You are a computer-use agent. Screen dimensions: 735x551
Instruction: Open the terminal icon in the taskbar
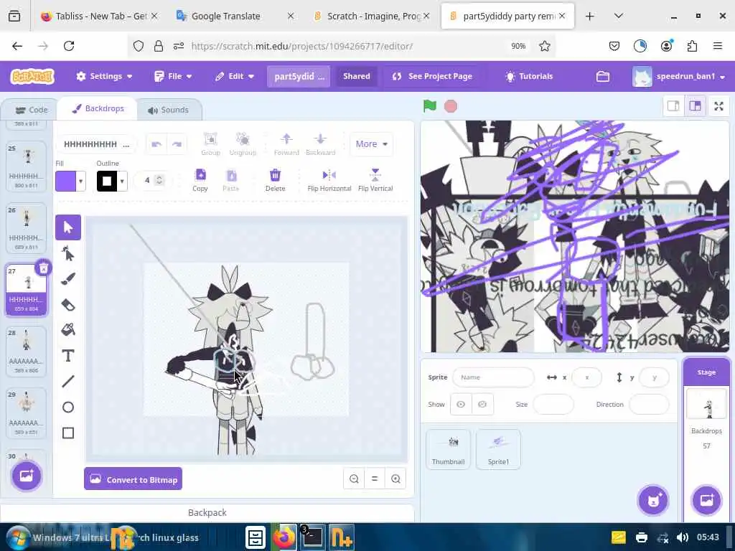click(x=312, y=537)
